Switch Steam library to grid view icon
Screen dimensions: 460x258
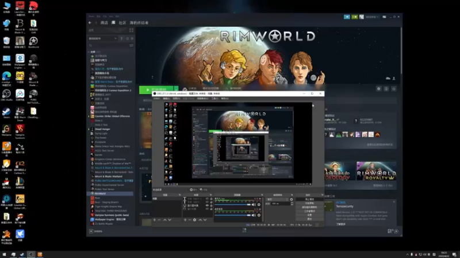131,30
